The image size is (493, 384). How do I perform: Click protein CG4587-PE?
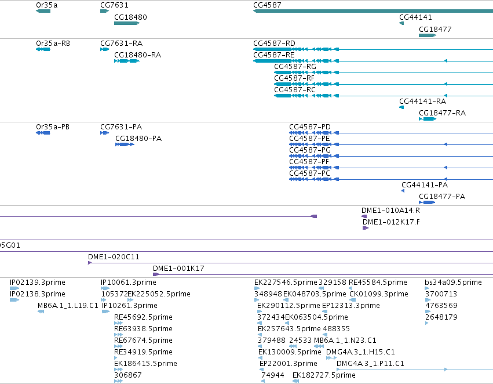(391, 144)
